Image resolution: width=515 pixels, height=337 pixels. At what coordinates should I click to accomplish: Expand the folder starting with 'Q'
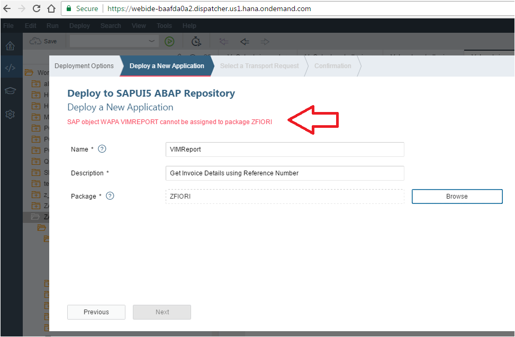pyautogui.click(x=36, y=161)
